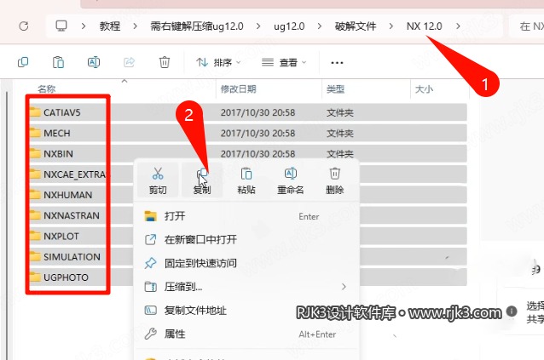This screenshot has height=360, width=544.
Task: Expand chevron after ug12.0 breadcrumb
Action: 319,26
